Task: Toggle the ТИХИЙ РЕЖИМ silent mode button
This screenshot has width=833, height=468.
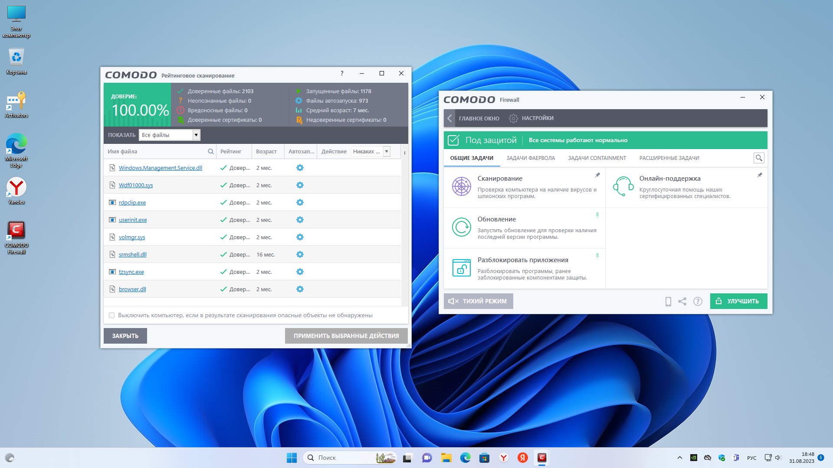Action: tap(478, 301)
